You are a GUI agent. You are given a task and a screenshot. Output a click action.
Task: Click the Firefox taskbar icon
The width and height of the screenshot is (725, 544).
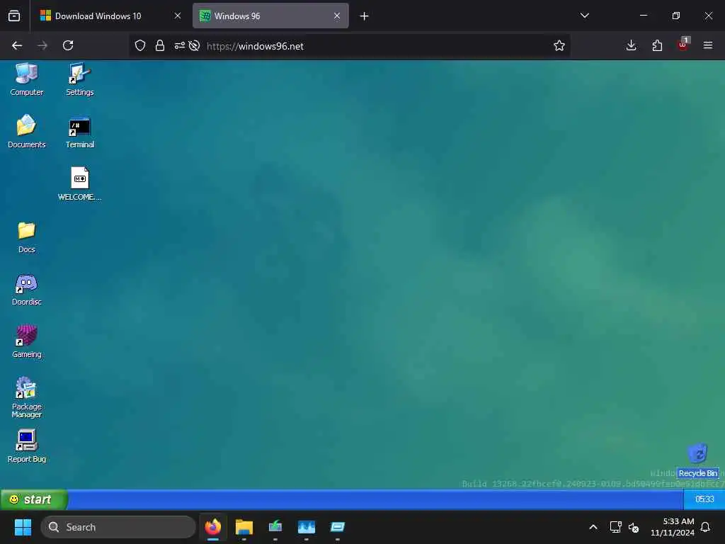[x=212, y=527]
